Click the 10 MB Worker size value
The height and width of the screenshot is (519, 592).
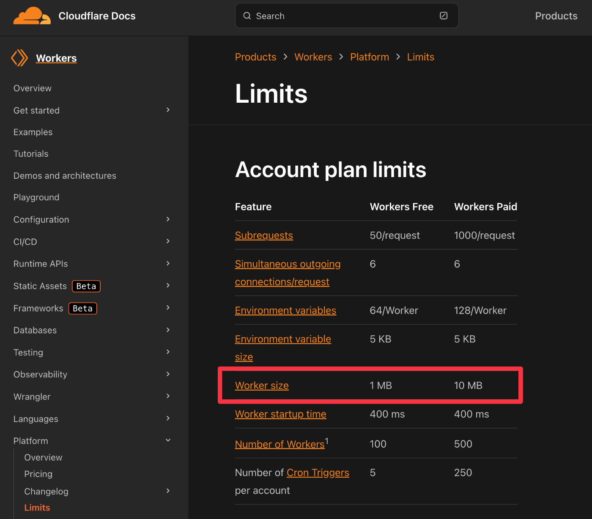click(468, 385)
